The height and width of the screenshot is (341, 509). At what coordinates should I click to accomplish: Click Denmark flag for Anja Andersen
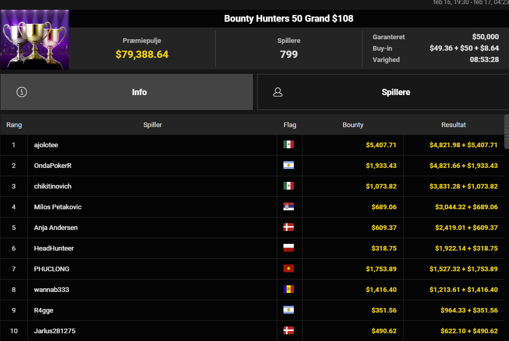(289, 227)
